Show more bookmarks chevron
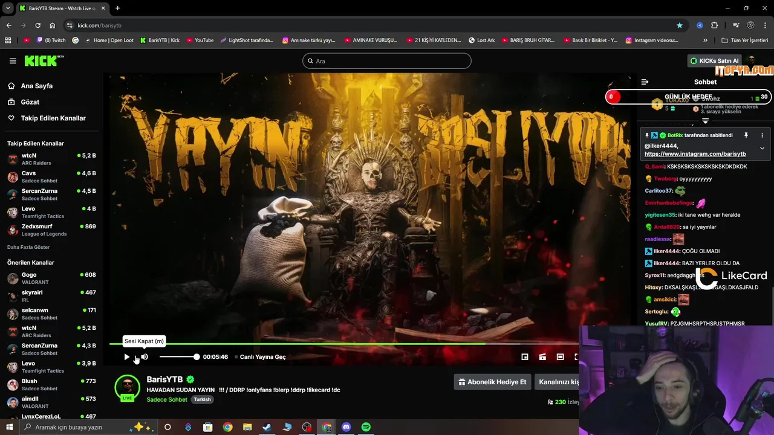The image size is (774, 435). [x=705, y=40]
